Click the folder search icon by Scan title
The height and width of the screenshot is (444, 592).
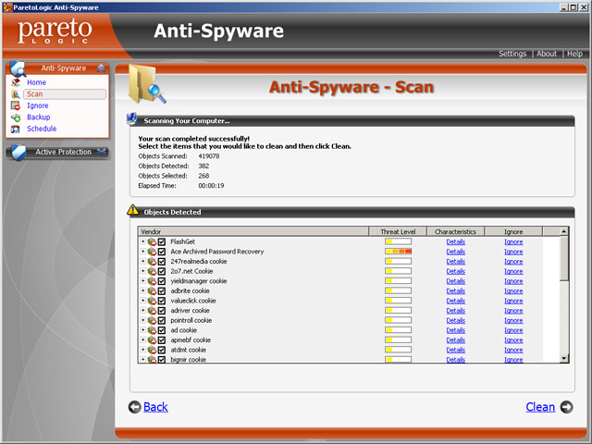[x=147, y=84]
